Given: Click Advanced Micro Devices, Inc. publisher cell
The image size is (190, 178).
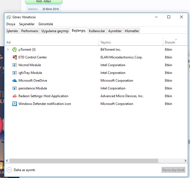Looking at the screenshot, I should [x=122, y=96].
